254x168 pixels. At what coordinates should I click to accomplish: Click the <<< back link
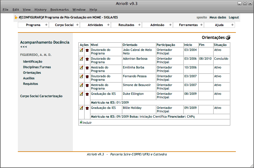coord(23,47)
